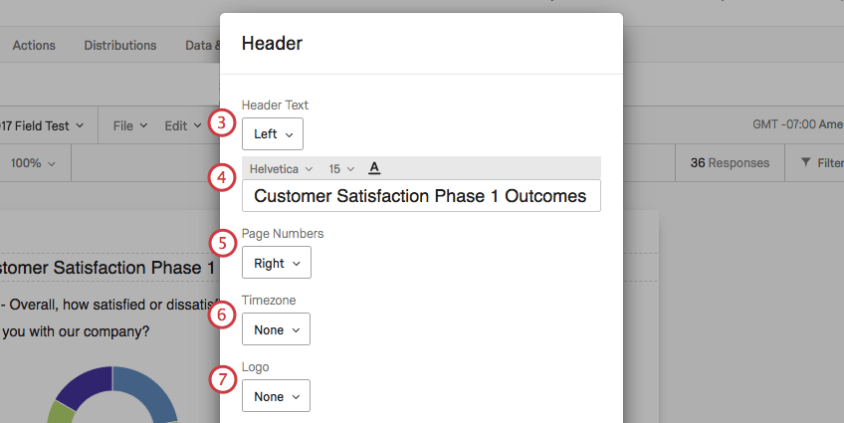This screenshot has height=423, width=844.
Task: Open the Edit menu
Action: (x=182, y=126)
